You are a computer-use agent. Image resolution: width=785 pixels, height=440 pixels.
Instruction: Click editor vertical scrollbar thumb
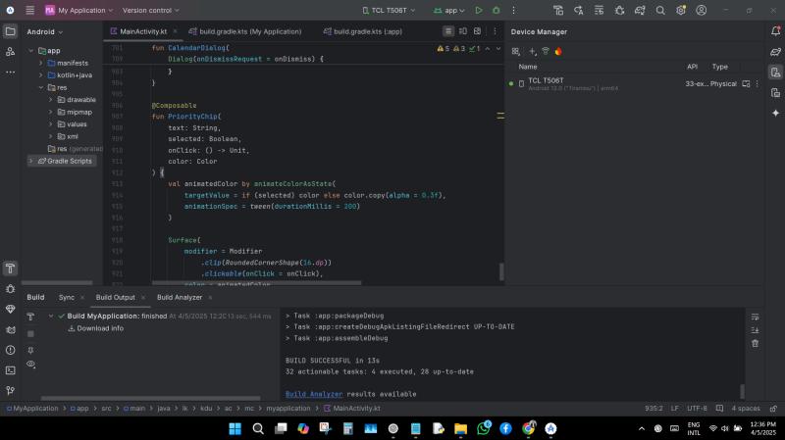click(x=501, y=271)
